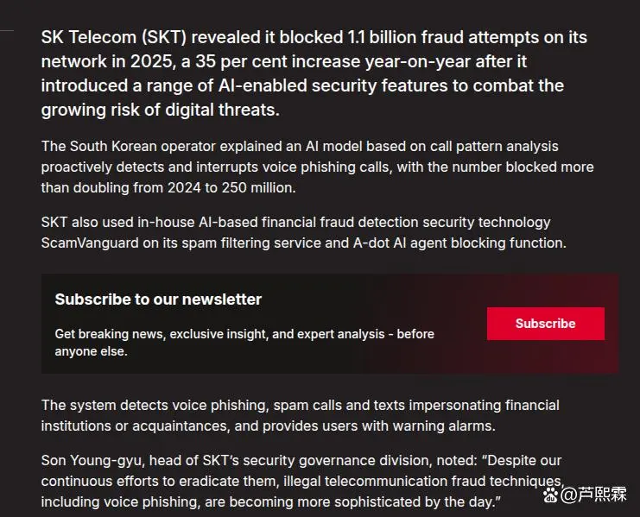Click the red Subscribe button
Image resolution: width=640 pixels, height=517 pixels.
click(545, 324)
